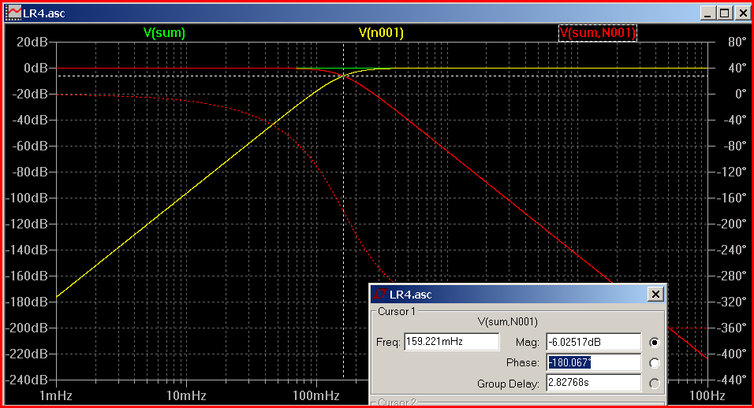Click the LTspice icon in cursor dialog title
Viewport: 754px width, 408px height.
pos(380,294)
